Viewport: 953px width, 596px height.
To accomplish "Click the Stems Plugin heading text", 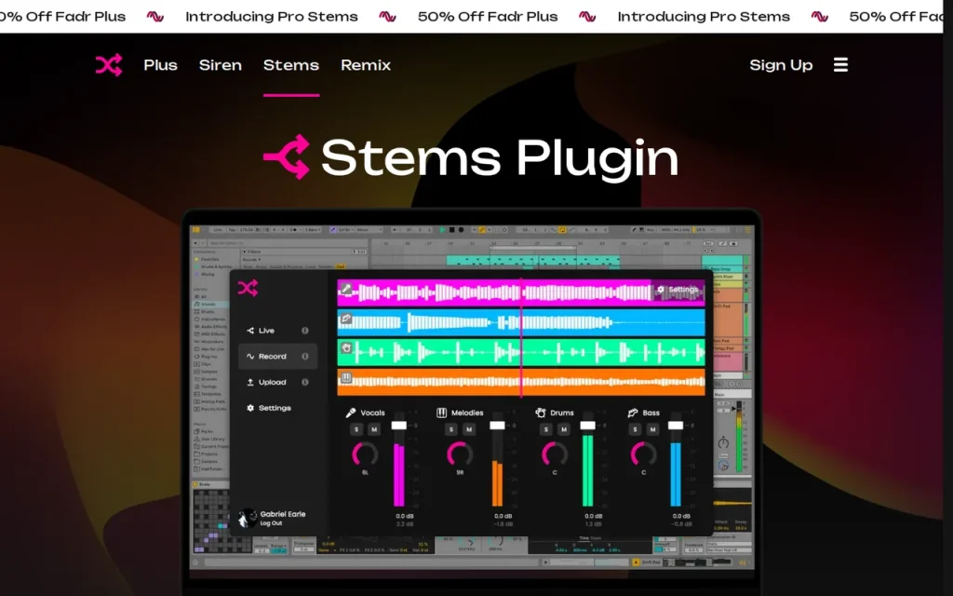I will pyautogui.click(x=500, y=158).
